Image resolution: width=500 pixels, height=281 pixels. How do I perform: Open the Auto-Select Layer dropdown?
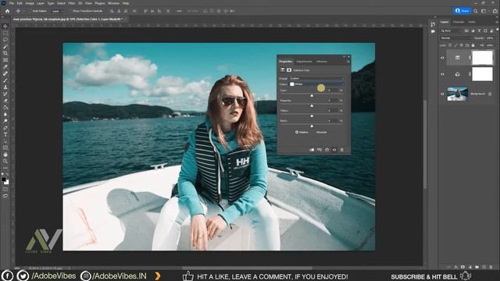click(x=58, y=11)
